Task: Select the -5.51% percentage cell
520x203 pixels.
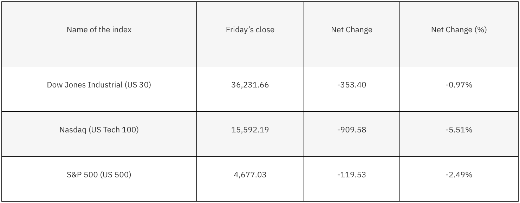Action: pos(459,130)
